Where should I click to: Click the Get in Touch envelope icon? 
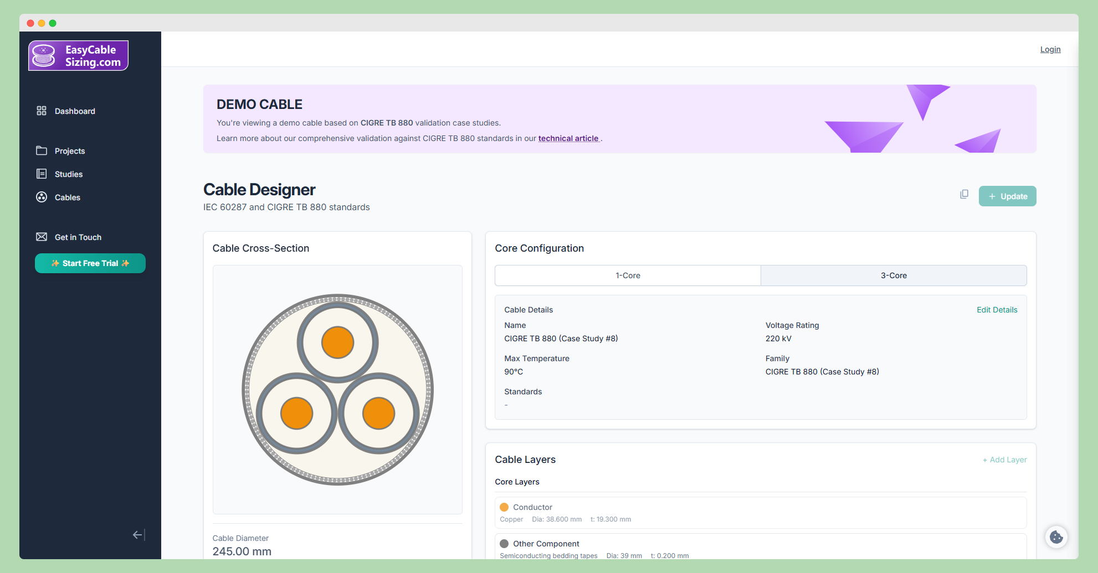coord(42,237)
